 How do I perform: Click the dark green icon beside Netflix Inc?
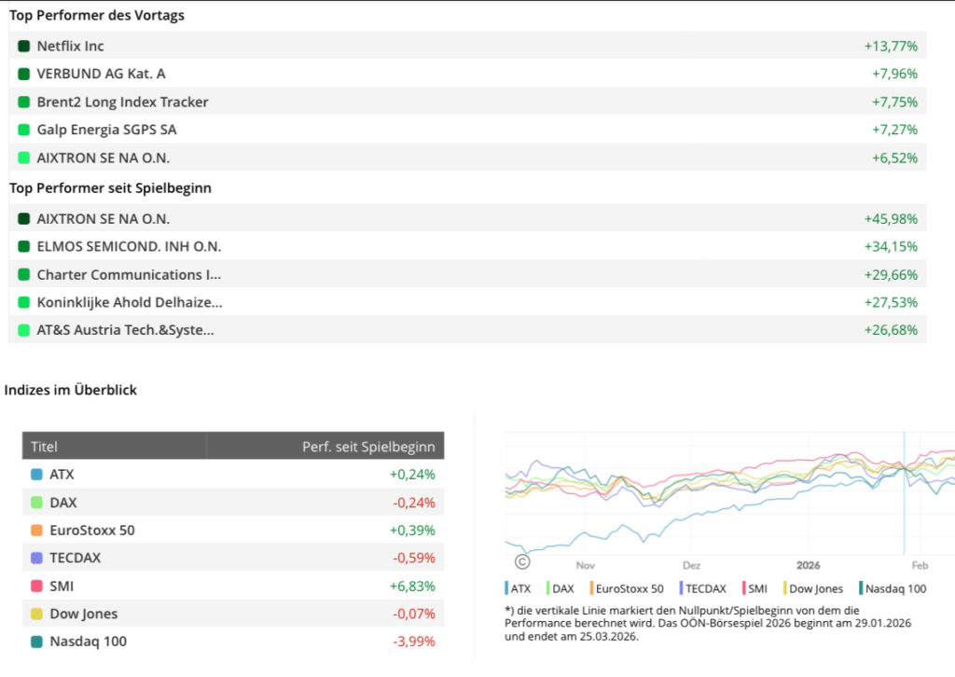tap(24, 46)
